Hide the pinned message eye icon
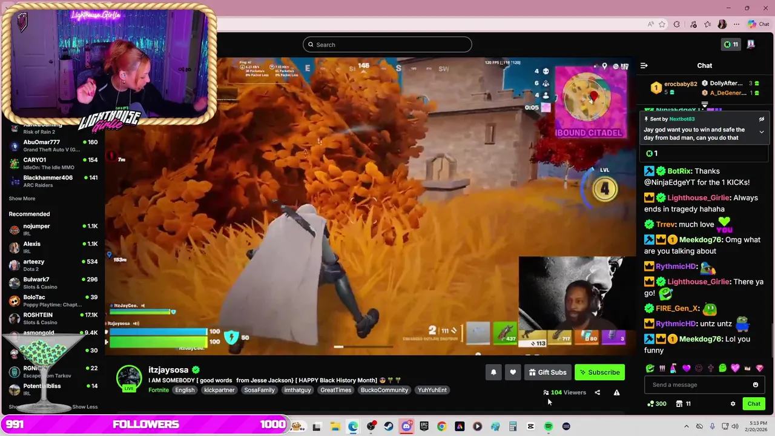Viewport: 775px width, 436px height. point(762,119)
